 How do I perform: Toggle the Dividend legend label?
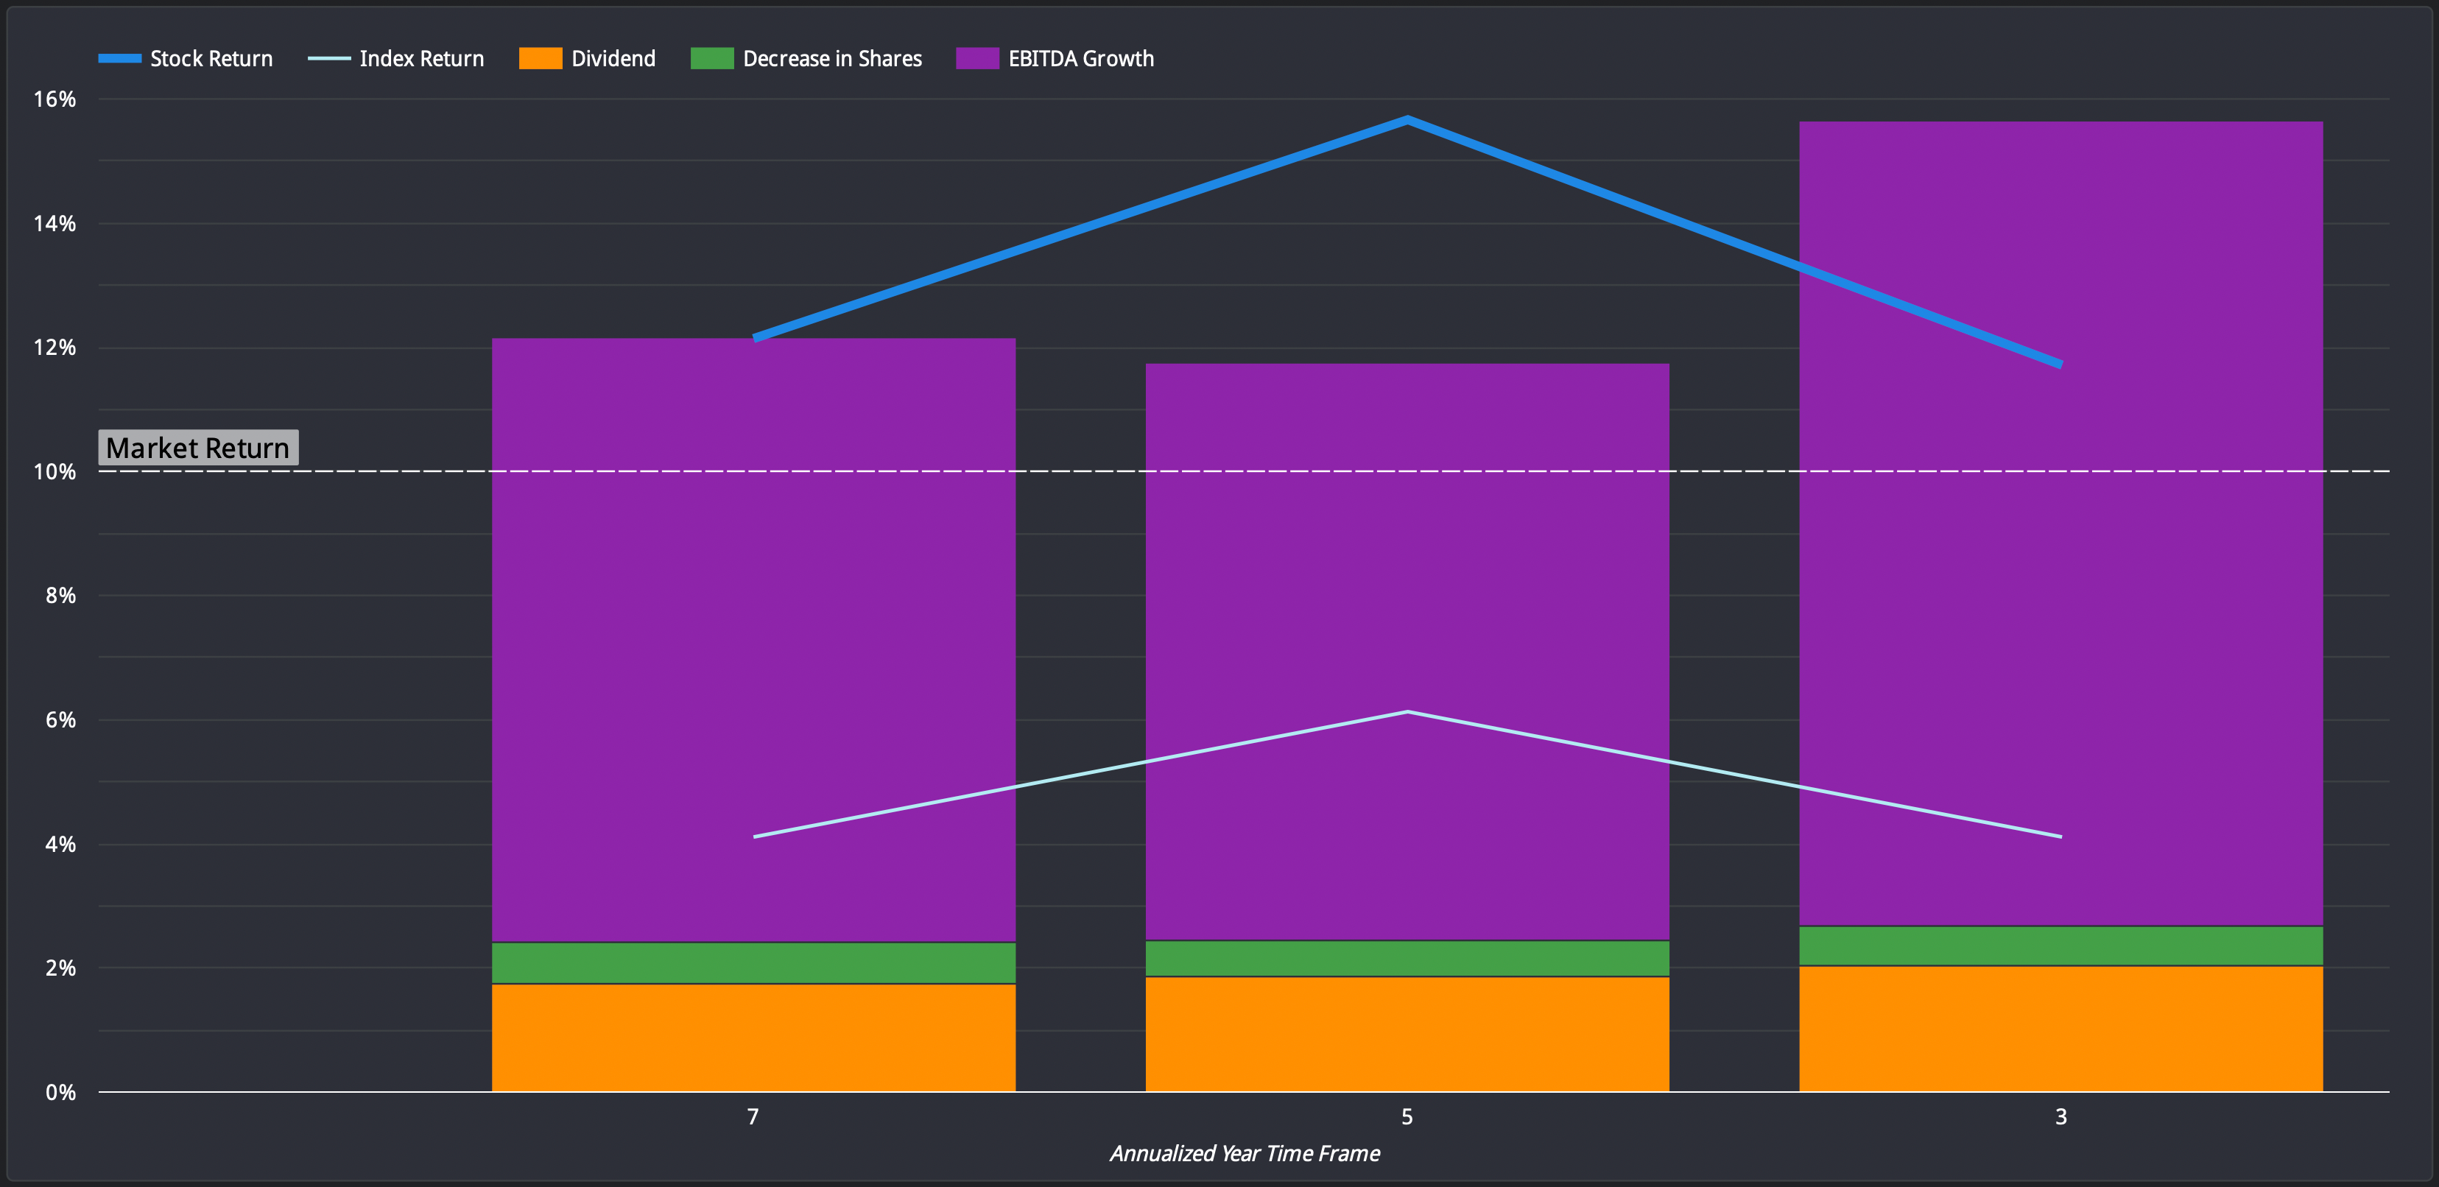613,59
